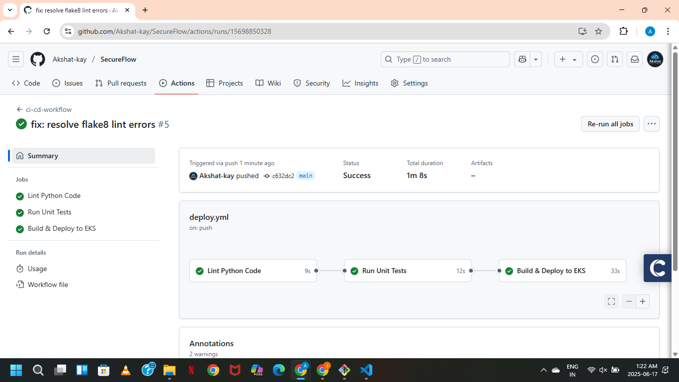Open the repository Settings tab
Image resolution: width=679 pixels, height=382 pixels.
point(409,83)
